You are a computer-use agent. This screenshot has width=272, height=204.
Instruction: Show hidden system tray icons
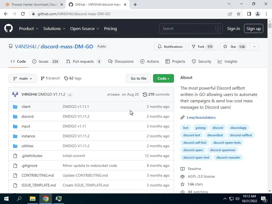[x=225, y=199]
